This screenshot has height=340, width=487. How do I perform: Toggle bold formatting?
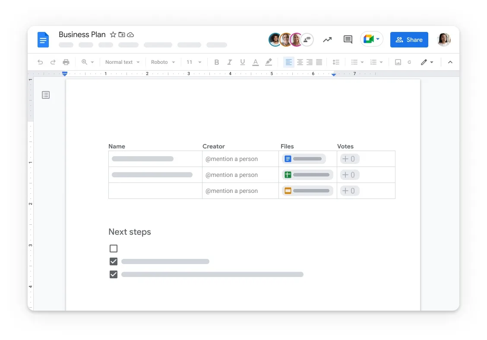216,62
